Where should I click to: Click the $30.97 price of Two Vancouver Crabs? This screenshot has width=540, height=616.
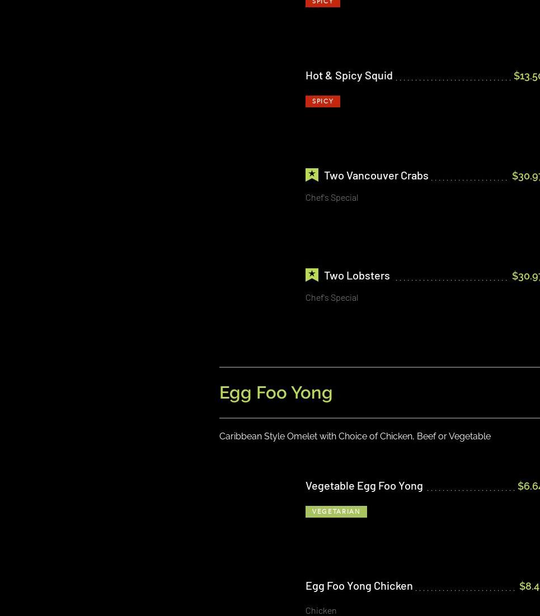pyautogui.click(x=525, y=176)
